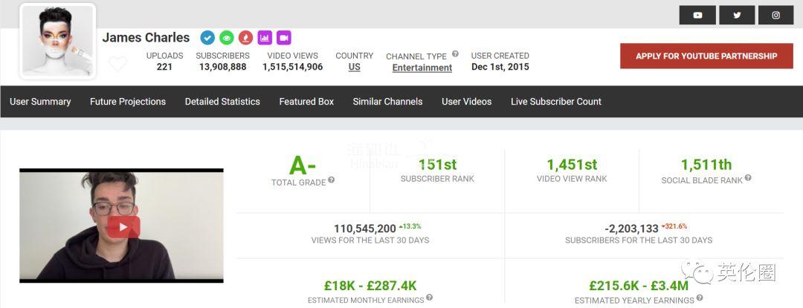Screen dimensions: 803x308
Task: Open the User Videos tab
Action: coord(466,102)
